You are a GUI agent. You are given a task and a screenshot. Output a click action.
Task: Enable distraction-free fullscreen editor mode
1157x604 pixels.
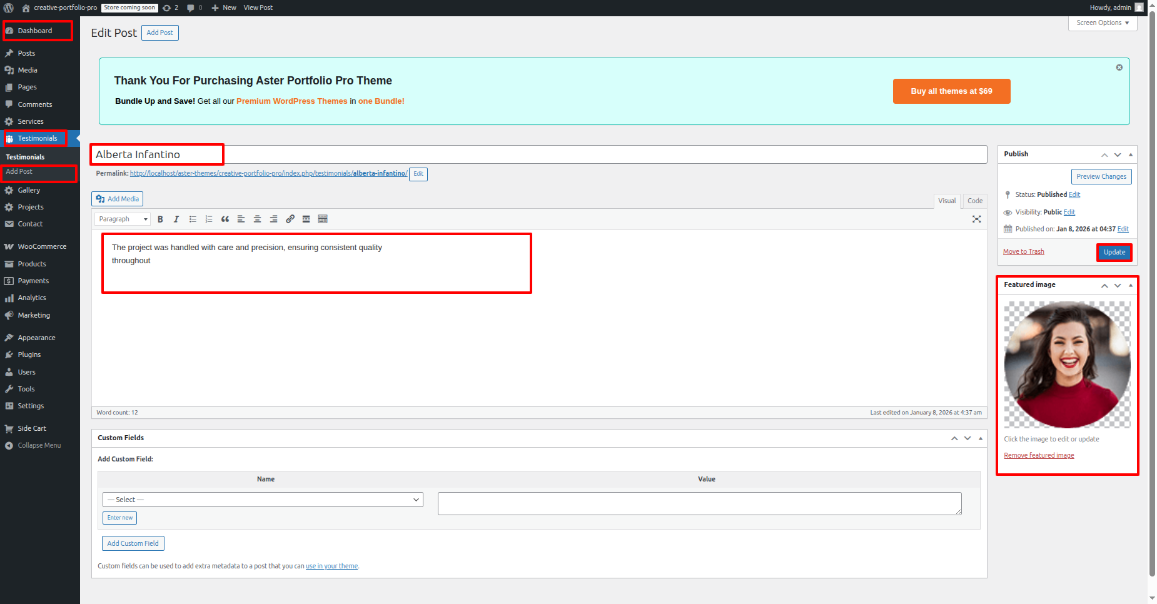point(976,219)
